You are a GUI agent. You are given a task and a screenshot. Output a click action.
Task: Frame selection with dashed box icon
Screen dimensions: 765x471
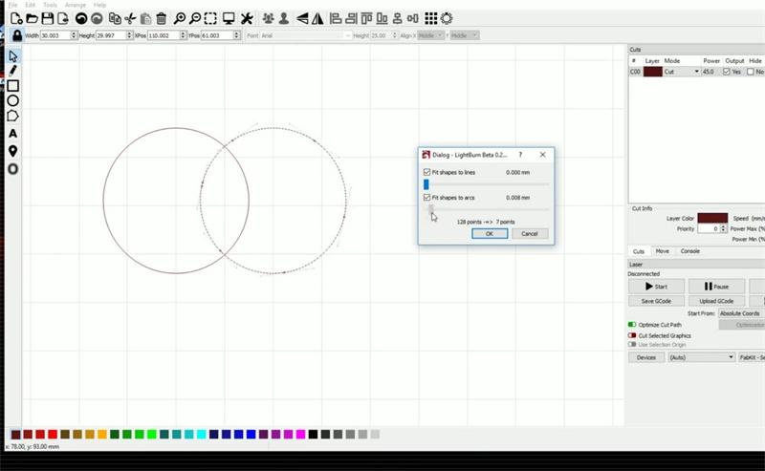(210, 18)
